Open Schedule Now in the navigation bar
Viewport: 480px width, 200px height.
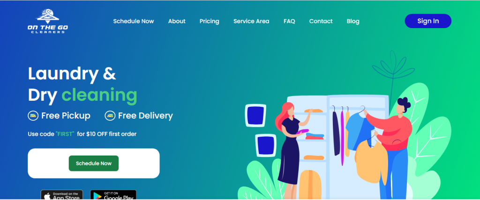(x=134, y=21)
